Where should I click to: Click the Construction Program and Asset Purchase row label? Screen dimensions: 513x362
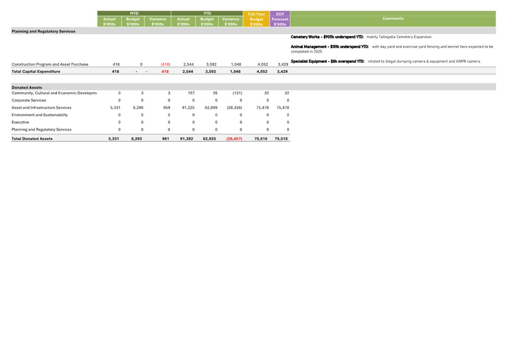[50, 64]
